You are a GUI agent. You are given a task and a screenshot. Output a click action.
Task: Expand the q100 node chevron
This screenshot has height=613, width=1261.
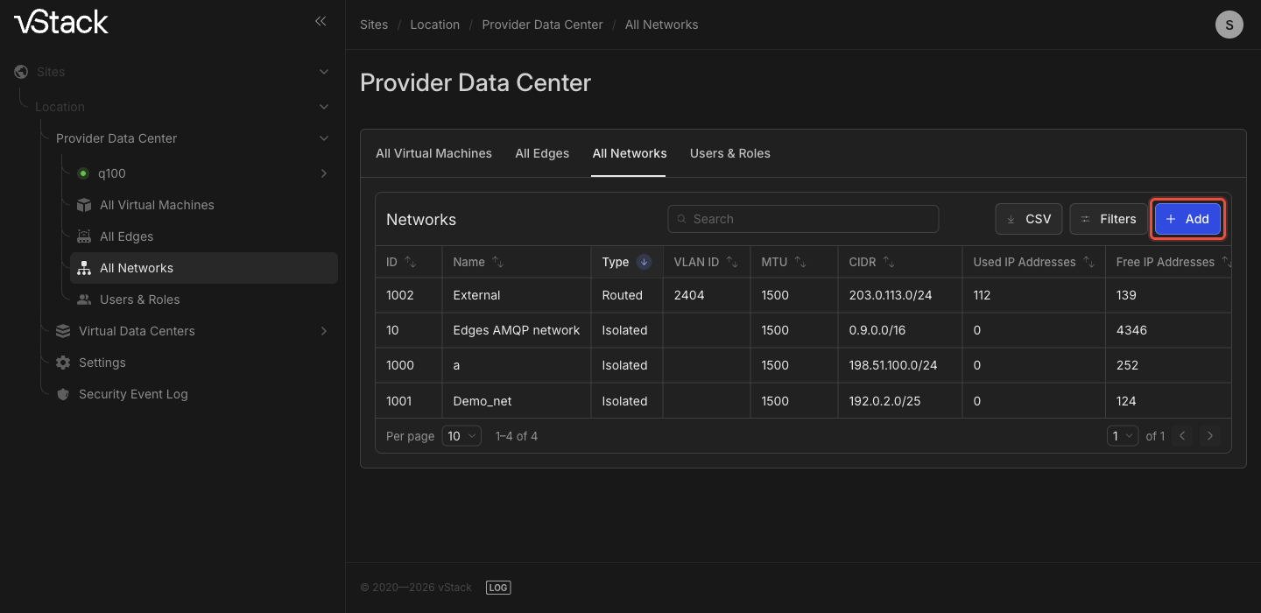click(324, 173)
